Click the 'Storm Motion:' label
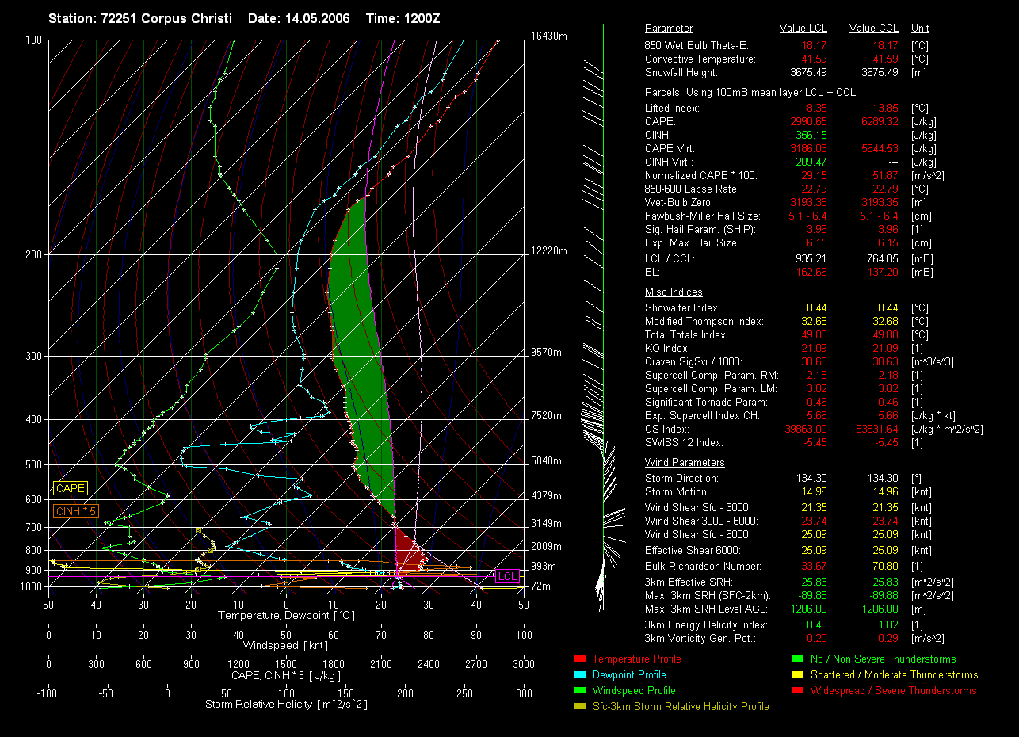This screenshot has width=1019, height=737. coord(676,491)
